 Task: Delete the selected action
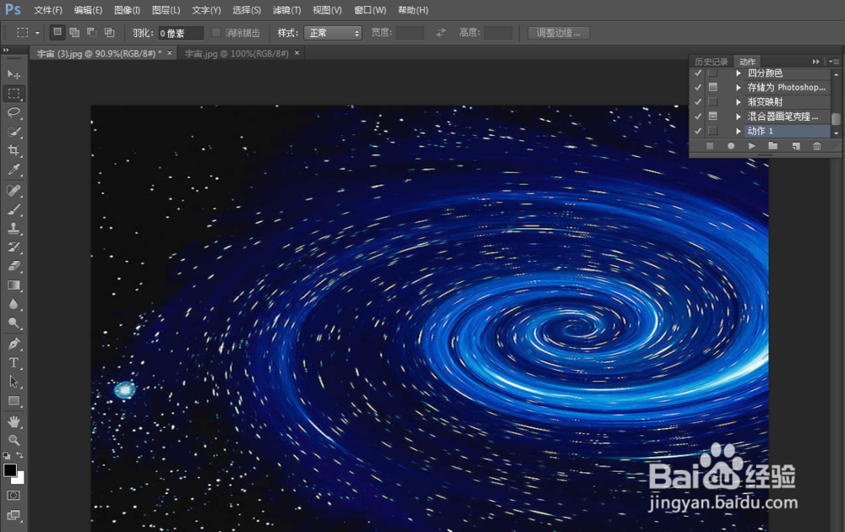817,146
